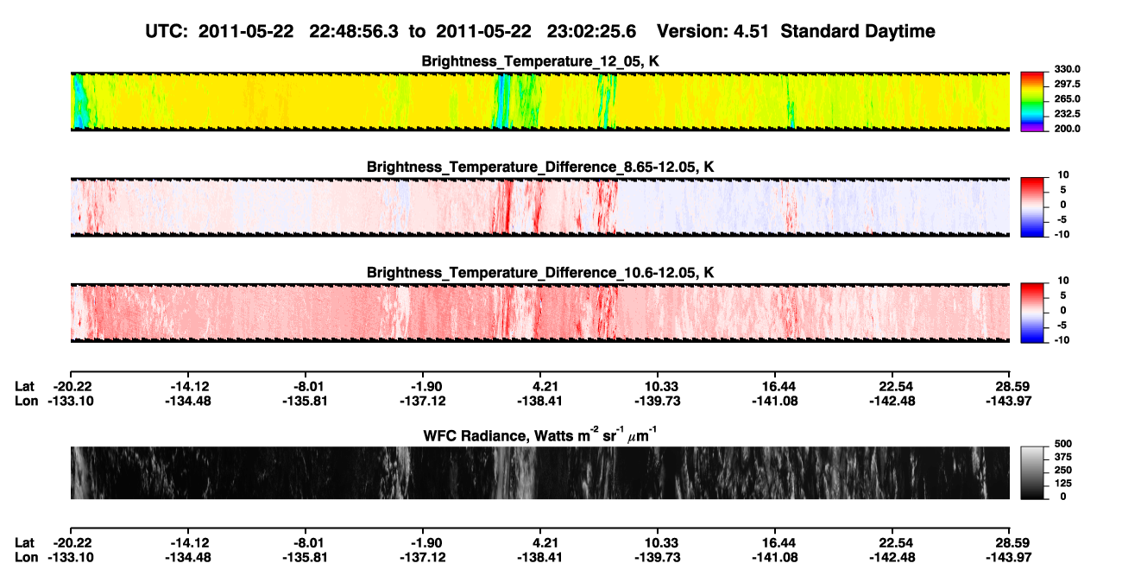Click upper axis tick label -20.22
1122x576 pixels.
coord(71,386)
